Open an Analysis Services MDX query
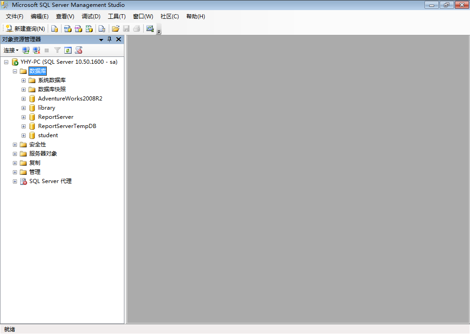 pyautogui.click(x=68, y=28)
